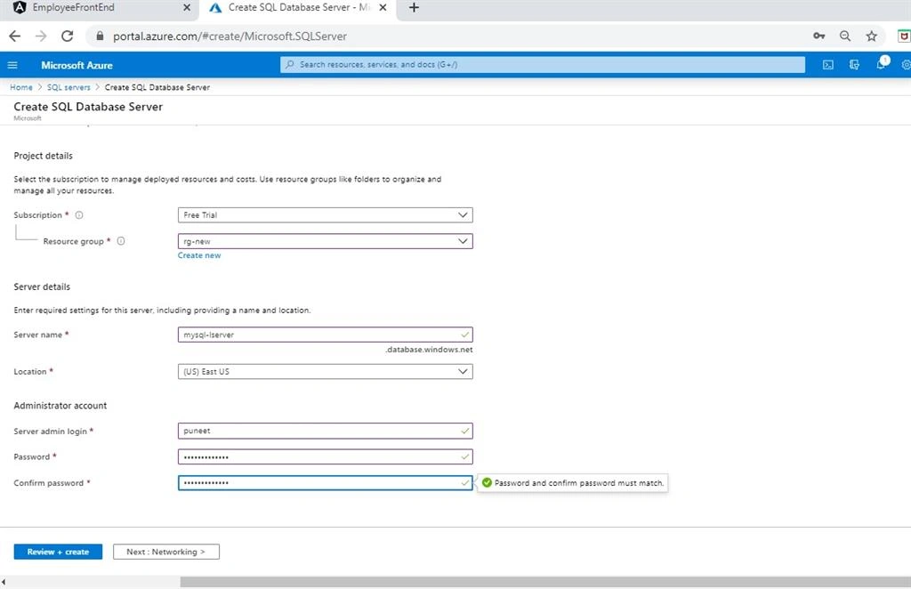Click the Create SQL Database Server breadcrumb text
Image resolution: width=911 pixels, height=589 pixels.
pos(157,87)
